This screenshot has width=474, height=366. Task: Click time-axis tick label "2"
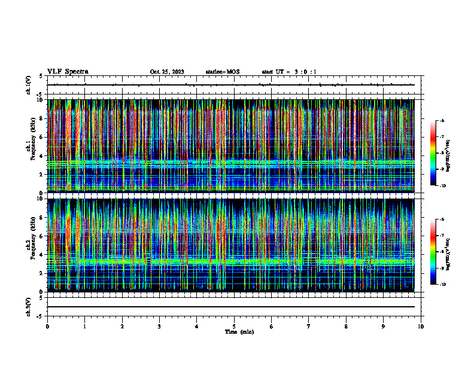tap(122, 327)
